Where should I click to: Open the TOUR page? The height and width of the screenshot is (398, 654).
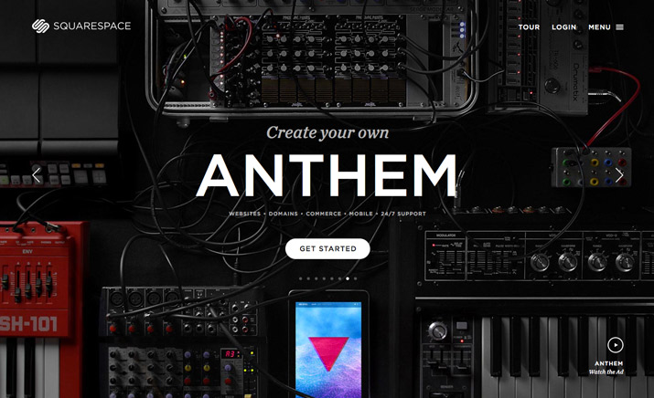529,27
